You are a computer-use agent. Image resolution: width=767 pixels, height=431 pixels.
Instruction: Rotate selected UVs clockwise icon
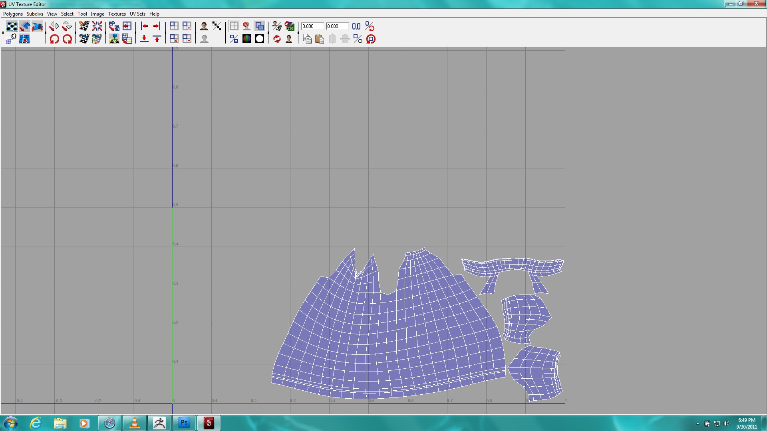click(67, 39)
